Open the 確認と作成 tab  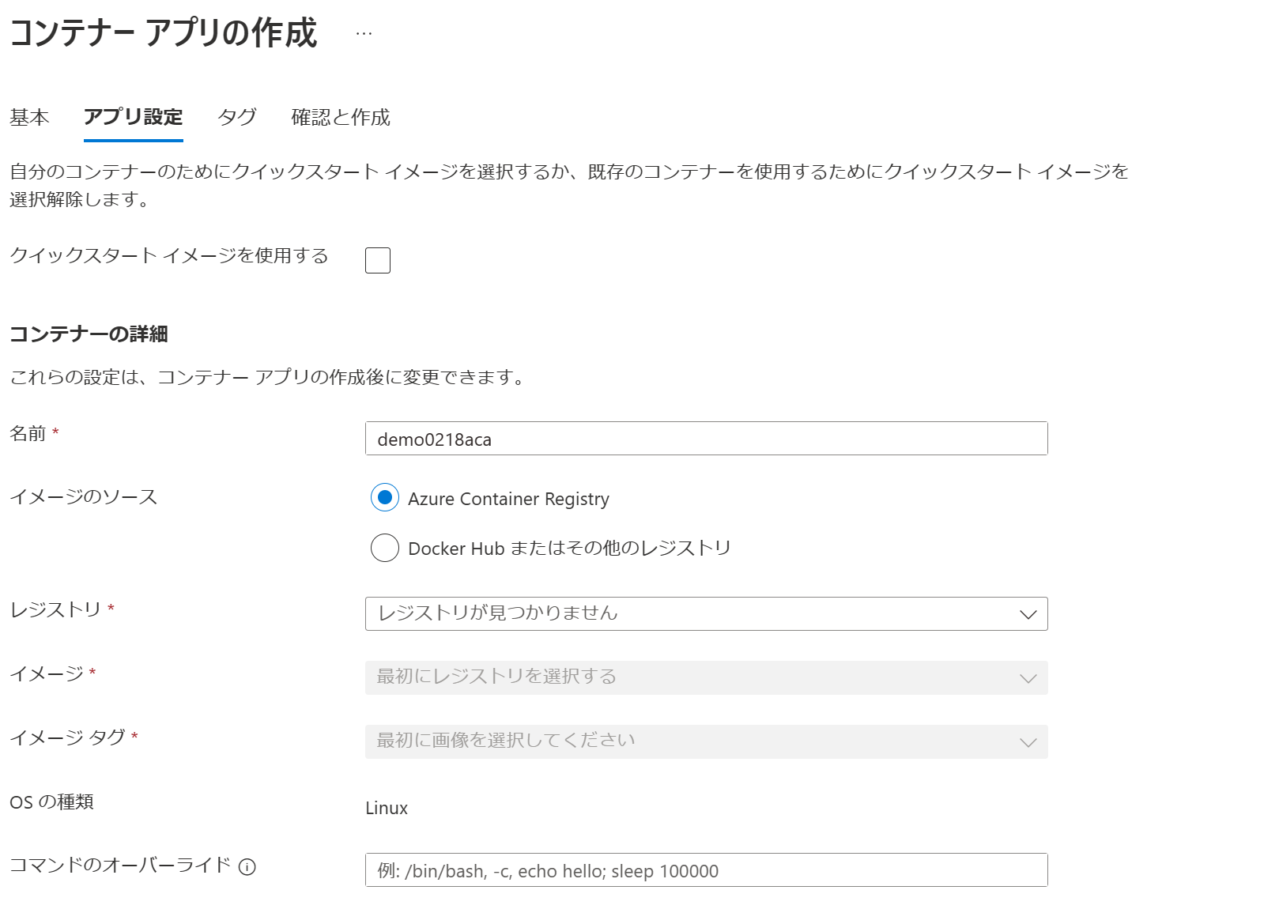point(341,118)
